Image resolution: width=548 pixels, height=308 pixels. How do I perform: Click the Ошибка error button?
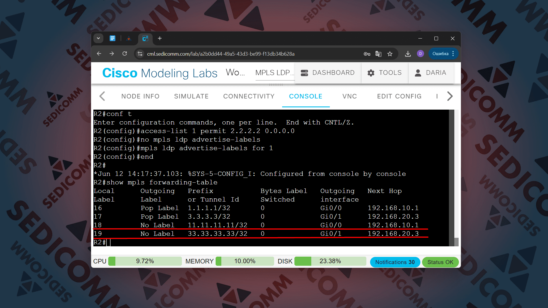click(440, 54)
